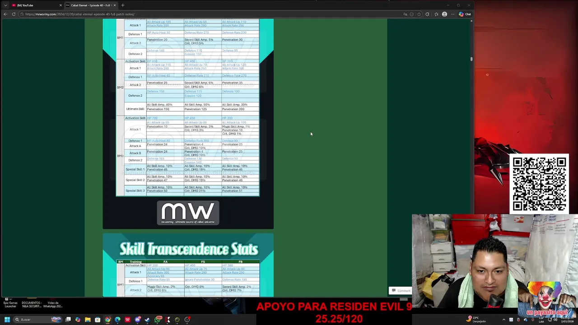Open Steam from the taskbar
This screenshot has width=578, height=325.
(x=147, y=320)
